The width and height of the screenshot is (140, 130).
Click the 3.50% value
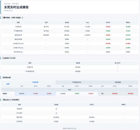(67, 43)
